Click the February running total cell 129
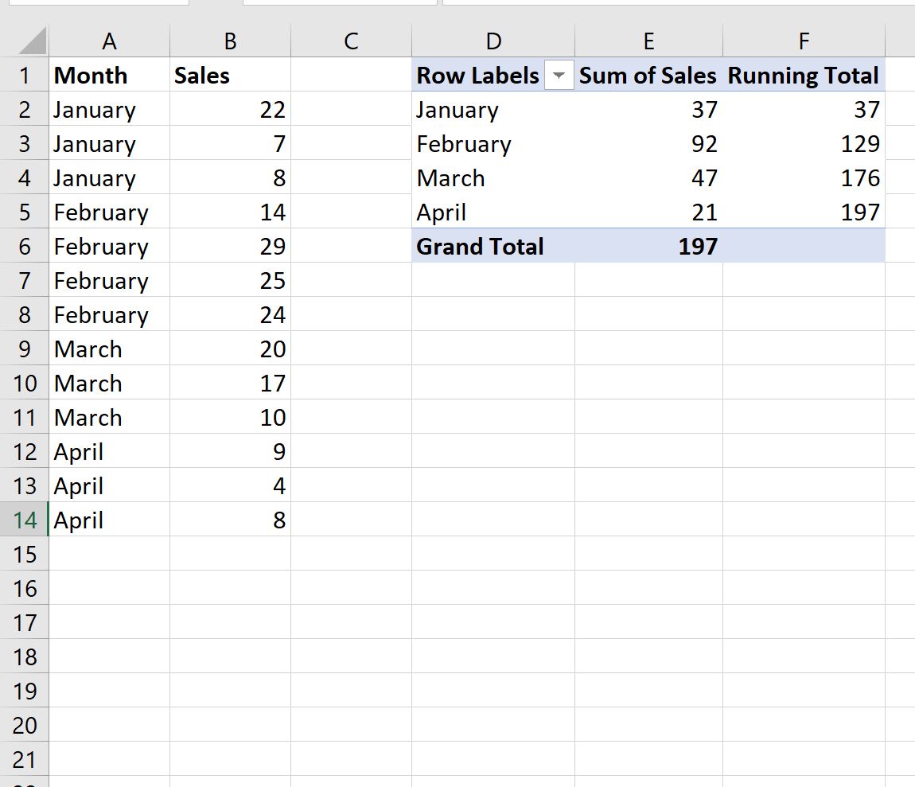Viewport: 915px width, 787px height. (x=804, y=144)
